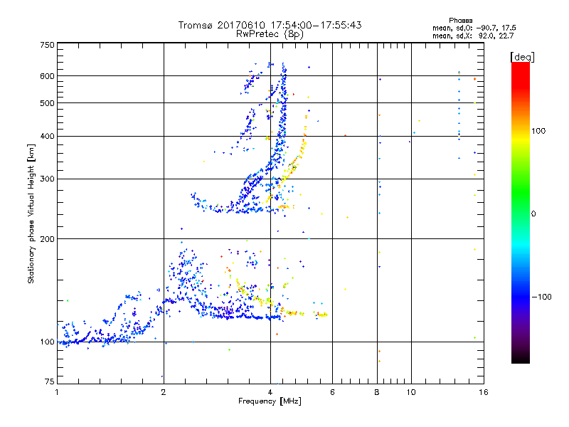The height and width of the screenshot is (427, 569).
Task: Click the 'mean, sd,O: -90.7, 17.5' line
Action: (474, 28)
